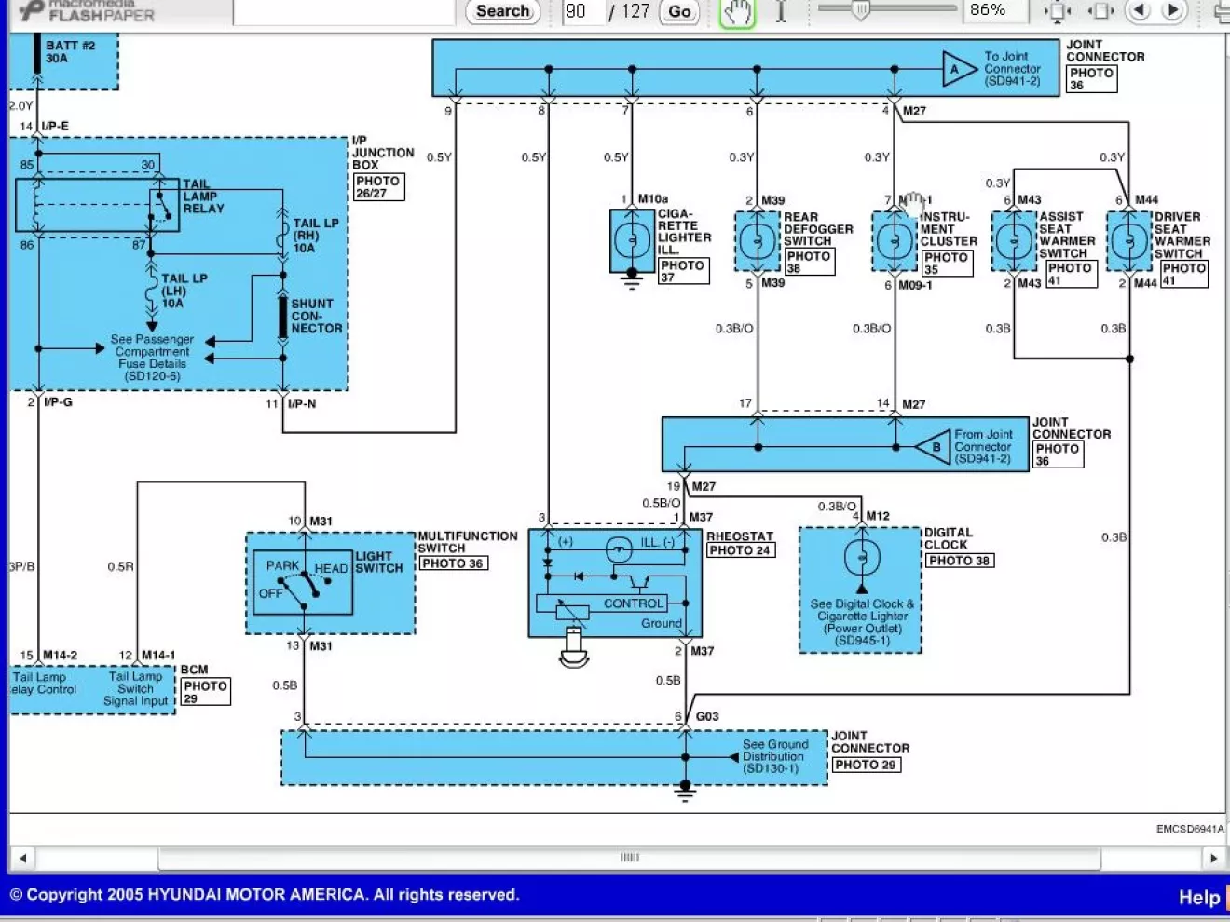This screenshot has height=922, width=1230.
Task: Click the triangle B connector symbol
Action: tap(933, 447)
